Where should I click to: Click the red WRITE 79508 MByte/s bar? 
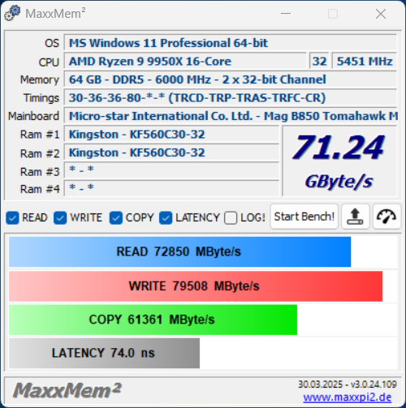tap(196, 286)
